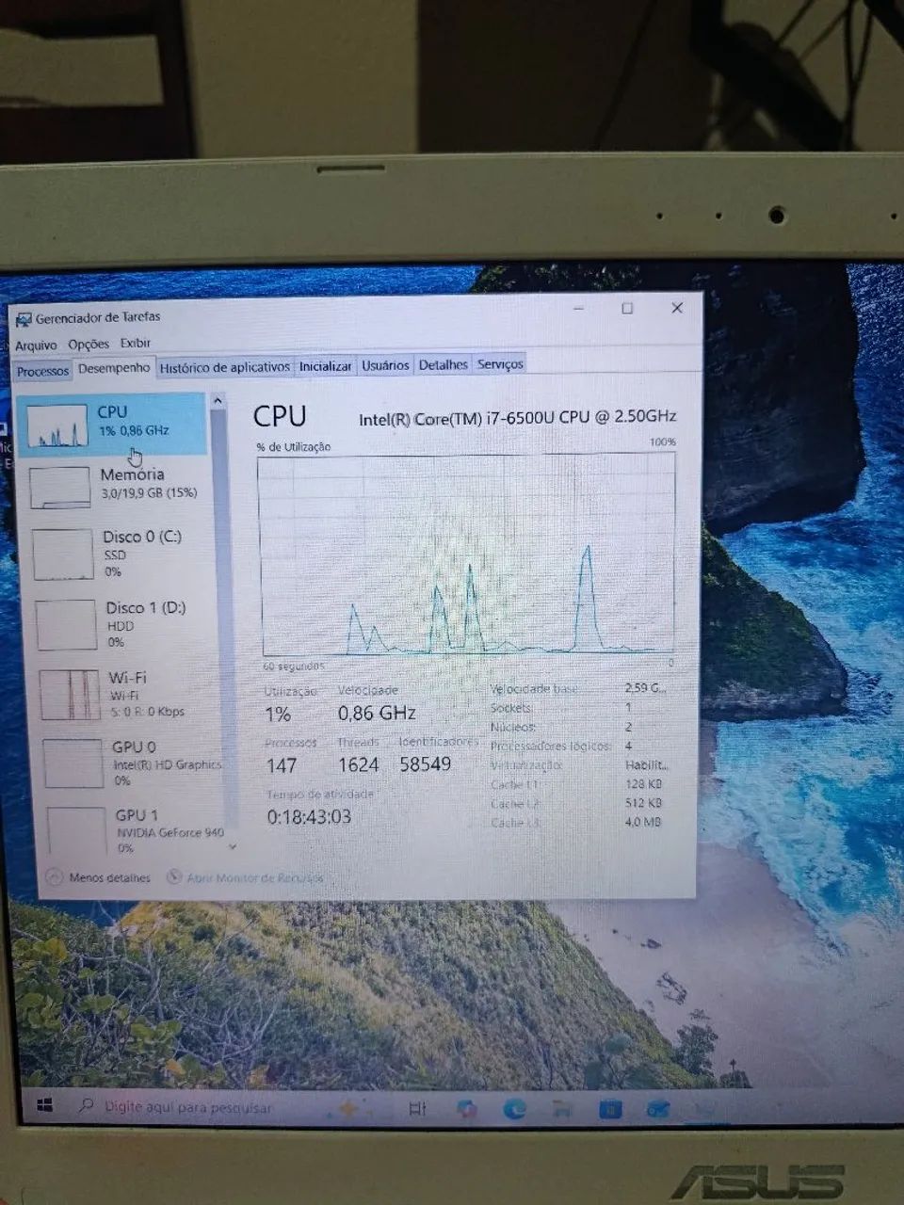Launch Microsoft Edge from the taskbar
Viewport: 904px width, 1205px height.
[x=514, y=1108]
